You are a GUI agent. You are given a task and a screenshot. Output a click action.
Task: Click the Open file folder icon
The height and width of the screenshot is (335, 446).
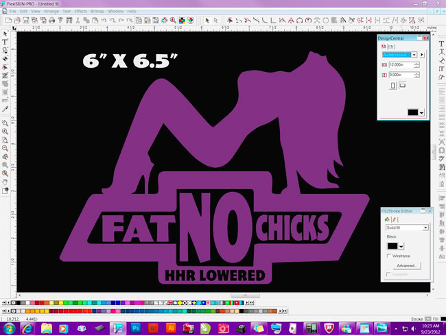[x=16, y=20]
